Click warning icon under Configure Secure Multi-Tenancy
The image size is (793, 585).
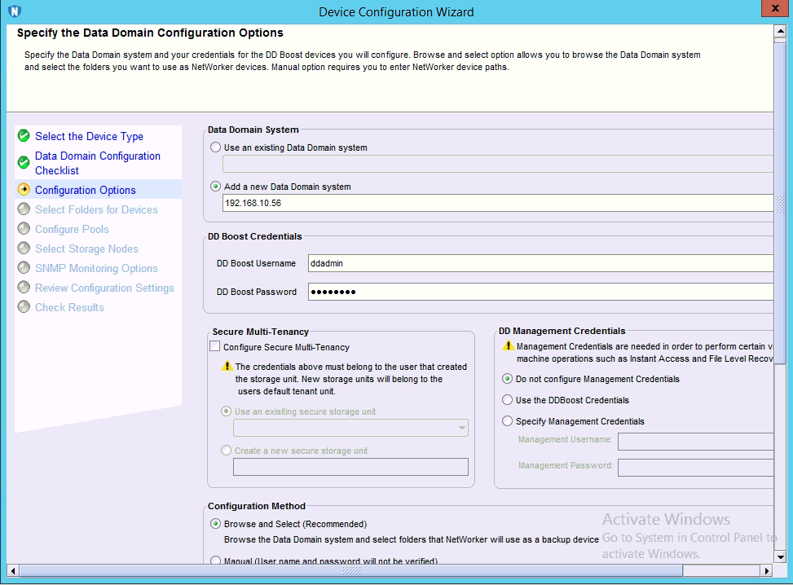coord(228,367)
